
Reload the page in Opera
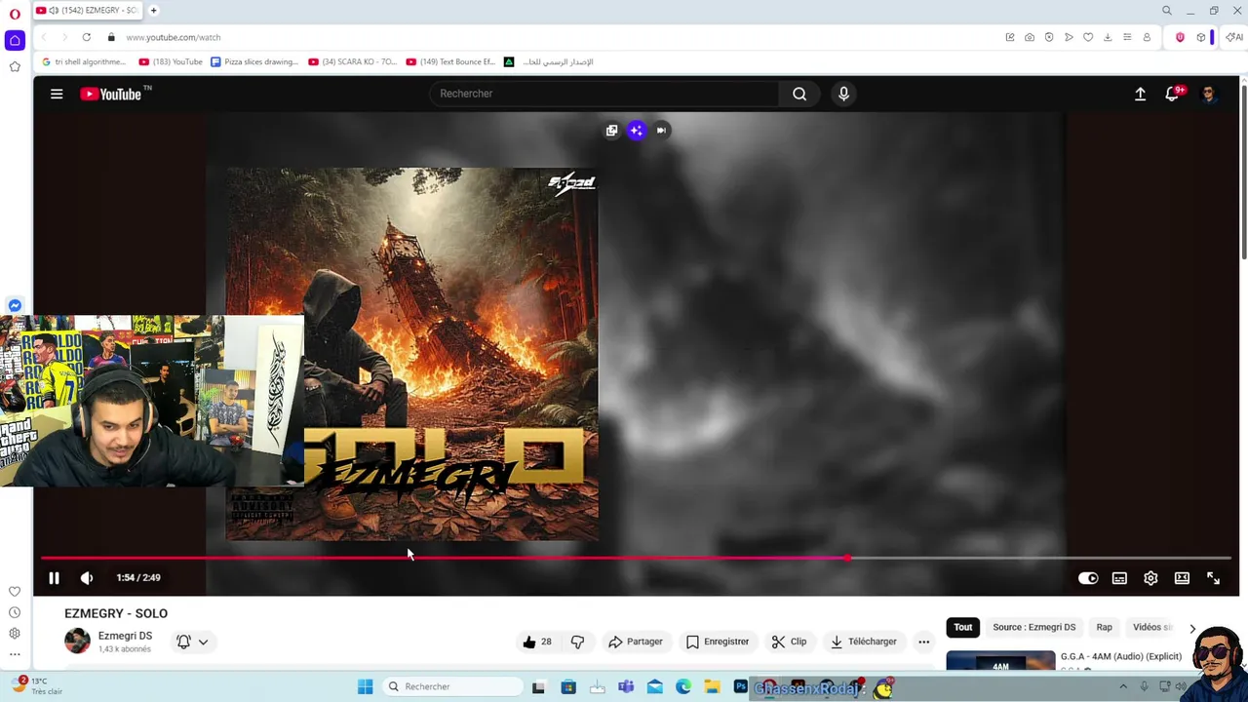click(86, 37)
